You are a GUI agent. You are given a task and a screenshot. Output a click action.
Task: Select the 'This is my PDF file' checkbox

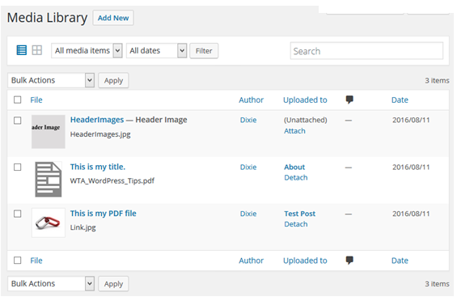[18, 214]
